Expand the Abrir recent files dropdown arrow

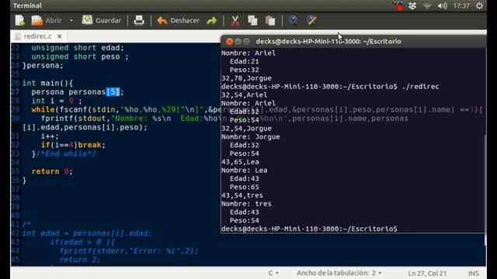pos(71,21)
